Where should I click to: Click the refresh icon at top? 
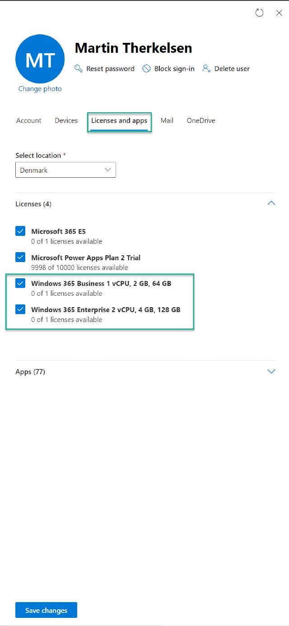pyautogui.click(x=259, y=13)
